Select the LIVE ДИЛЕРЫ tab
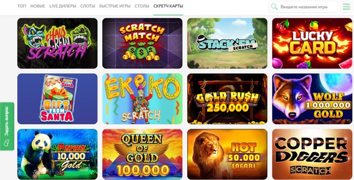 click(62, 6)
